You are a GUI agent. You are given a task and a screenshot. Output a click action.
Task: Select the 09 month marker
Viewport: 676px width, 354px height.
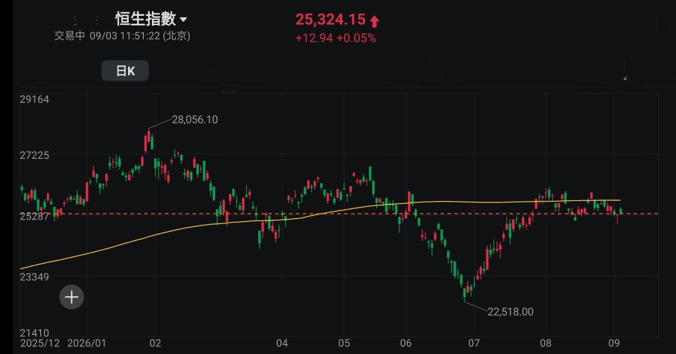click(x=614, y=343)
